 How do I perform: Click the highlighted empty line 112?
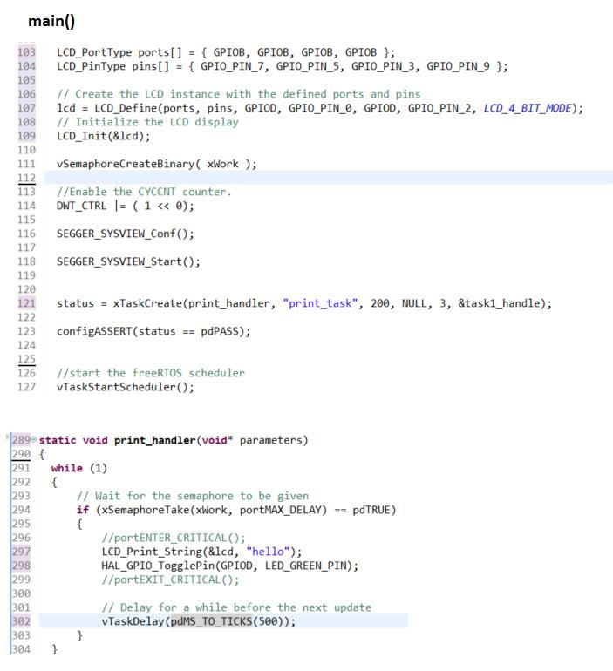click(x=329, y=178)
